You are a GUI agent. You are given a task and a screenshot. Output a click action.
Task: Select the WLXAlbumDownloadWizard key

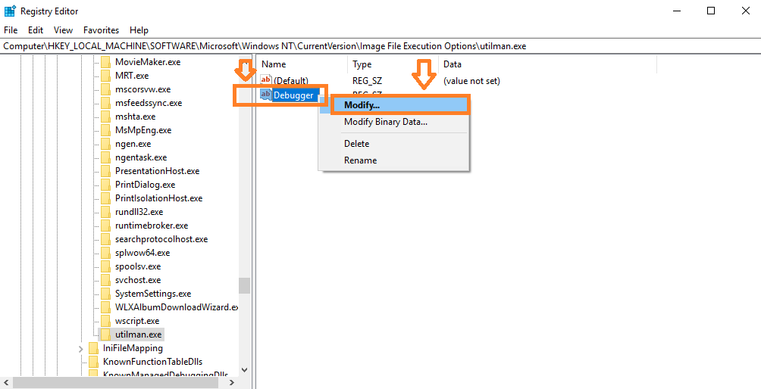point(176,307)
